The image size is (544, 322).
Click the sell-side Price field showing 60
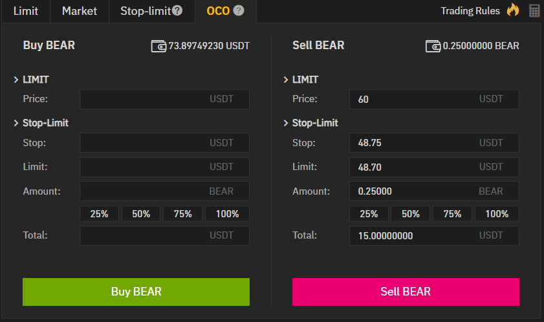click(414, 100)
